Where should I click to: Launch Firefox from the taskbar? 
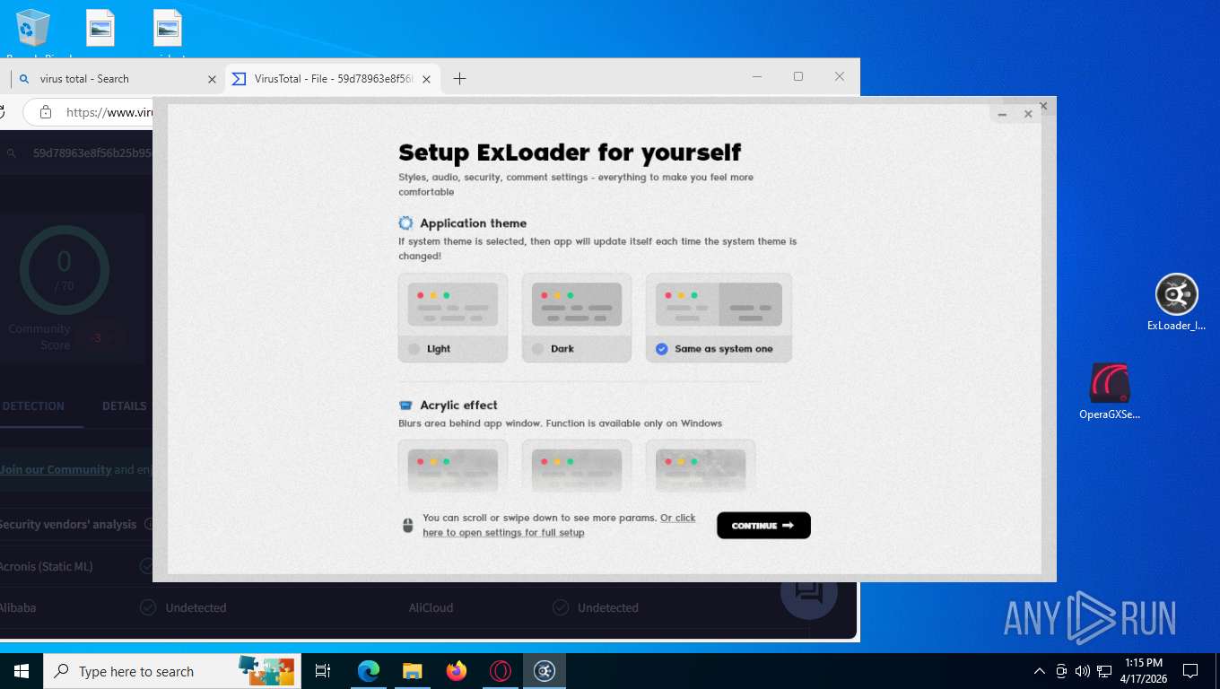point(457,671)
